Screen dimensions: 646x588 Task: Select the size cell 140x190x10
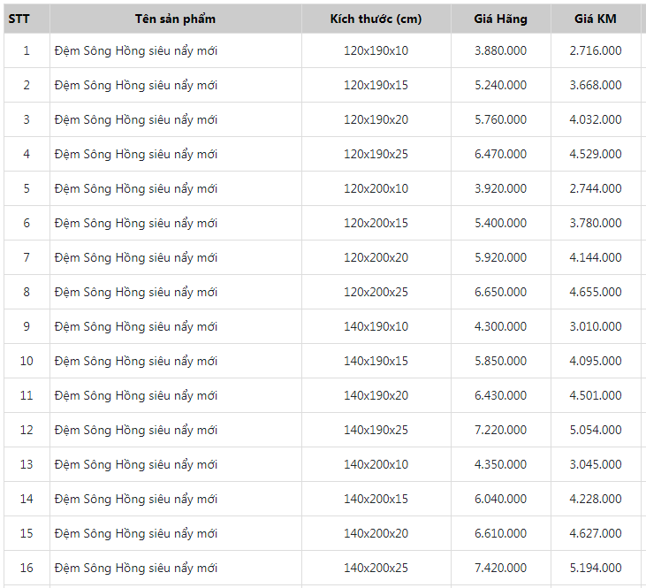(x=376, y=326)
